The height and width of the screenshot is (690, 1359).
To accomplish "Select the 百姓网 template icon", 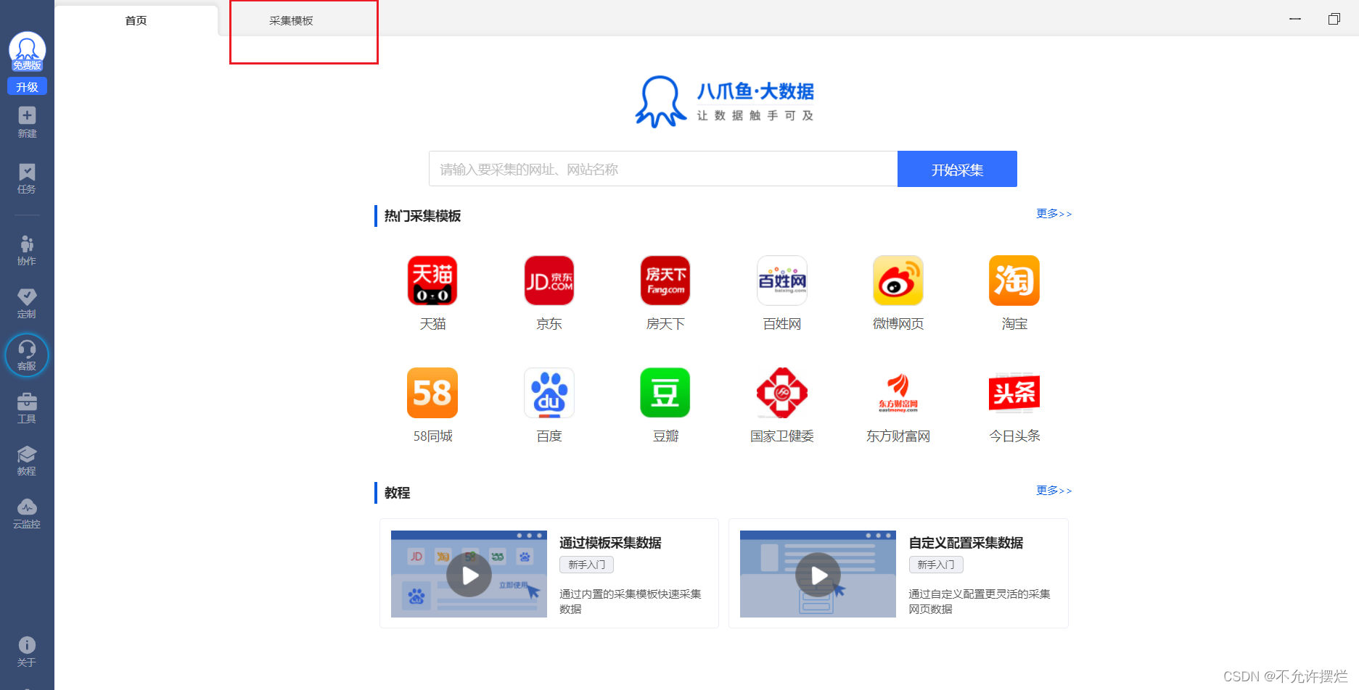I will pos(782,280).
